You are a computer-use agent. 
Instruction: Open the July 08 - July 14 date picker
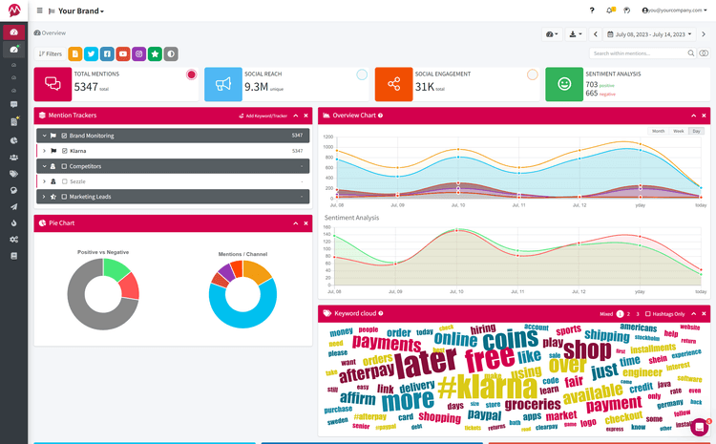[x=650, y=34]
